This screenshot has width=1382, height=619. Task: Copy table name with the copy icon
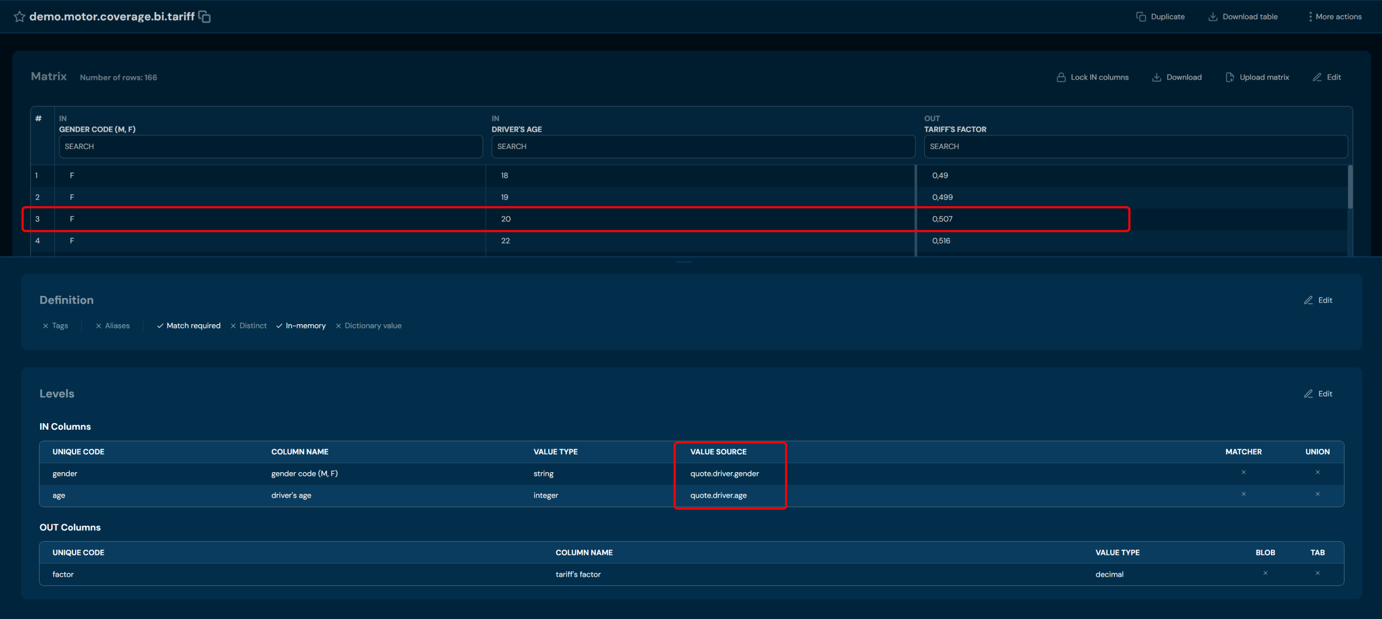205,17
